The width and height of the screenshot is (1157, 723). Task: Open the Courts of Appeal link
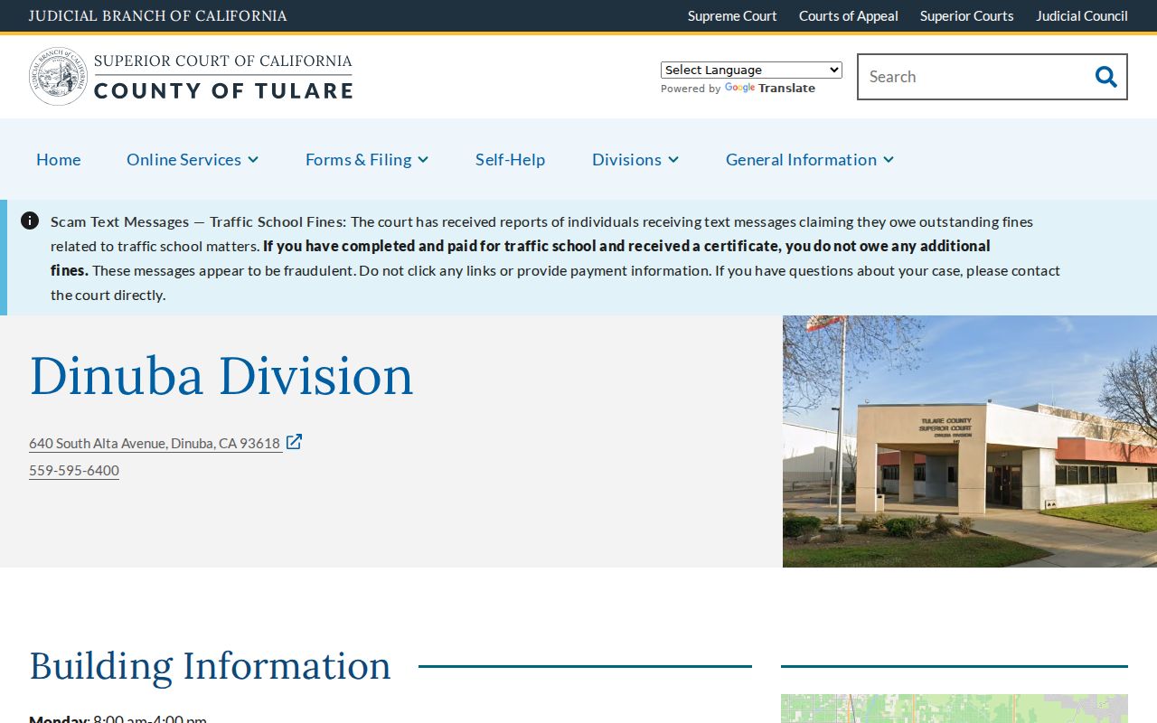pyautogui.click(x=849, y=15)
